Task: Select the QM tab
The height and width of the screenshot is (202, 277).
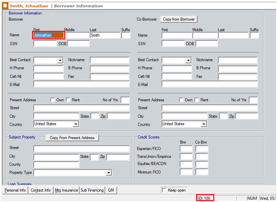Action: 111,190
